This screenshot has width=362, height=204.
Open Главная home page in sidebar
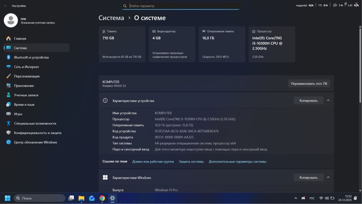[x=37, y=38]
